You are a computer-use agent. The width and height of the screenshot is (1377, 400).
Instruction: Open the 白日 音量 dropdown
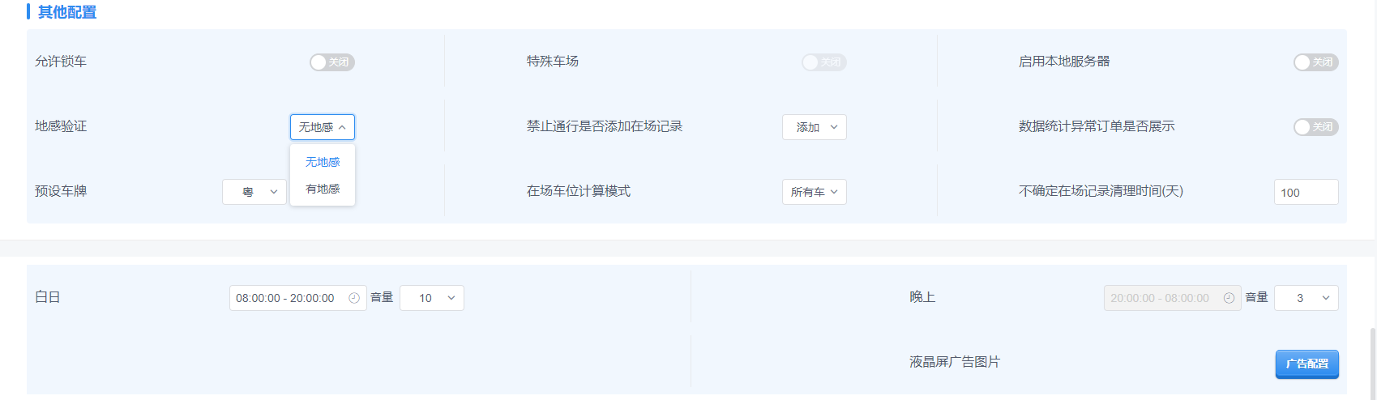[x=432, y=298]
